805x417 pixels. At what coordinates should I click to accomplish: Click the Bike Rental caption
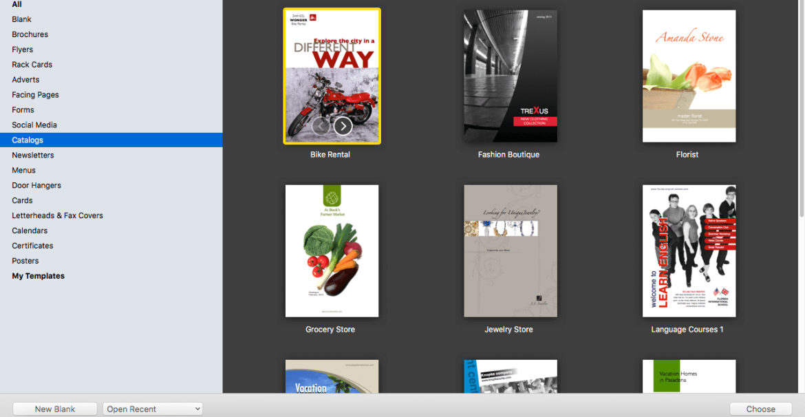click(x=330, y=154)
